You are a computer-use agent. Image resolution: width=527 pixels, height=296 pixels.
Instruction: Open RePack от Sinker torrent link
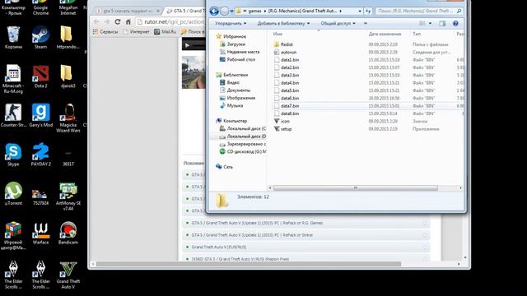(x=252, y=235)
